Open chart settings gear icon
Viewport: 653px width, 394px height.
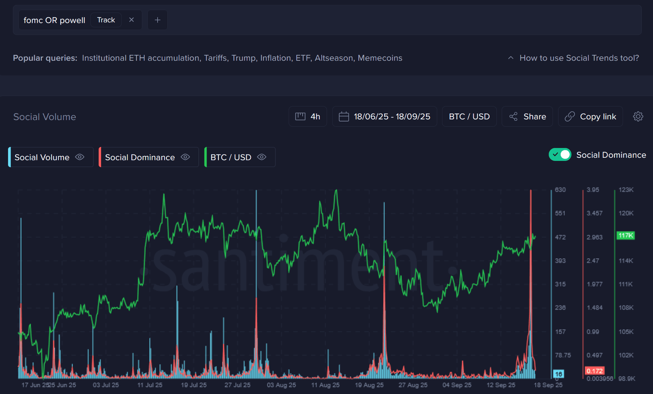638,117
